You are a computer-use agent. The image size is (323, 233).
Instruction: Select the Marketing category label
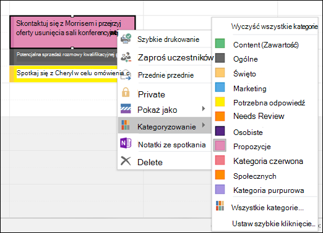[250, 89]
